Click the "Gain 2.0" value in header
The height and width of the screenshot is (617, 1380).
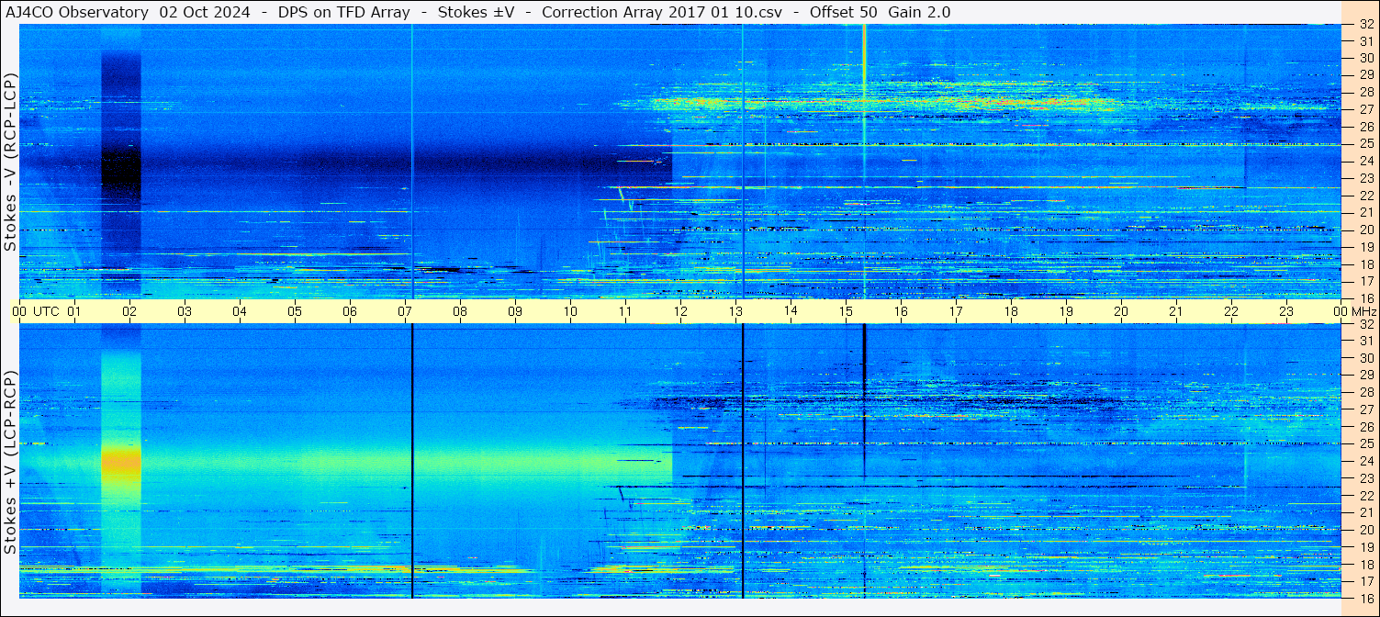(x=920, y=12)
